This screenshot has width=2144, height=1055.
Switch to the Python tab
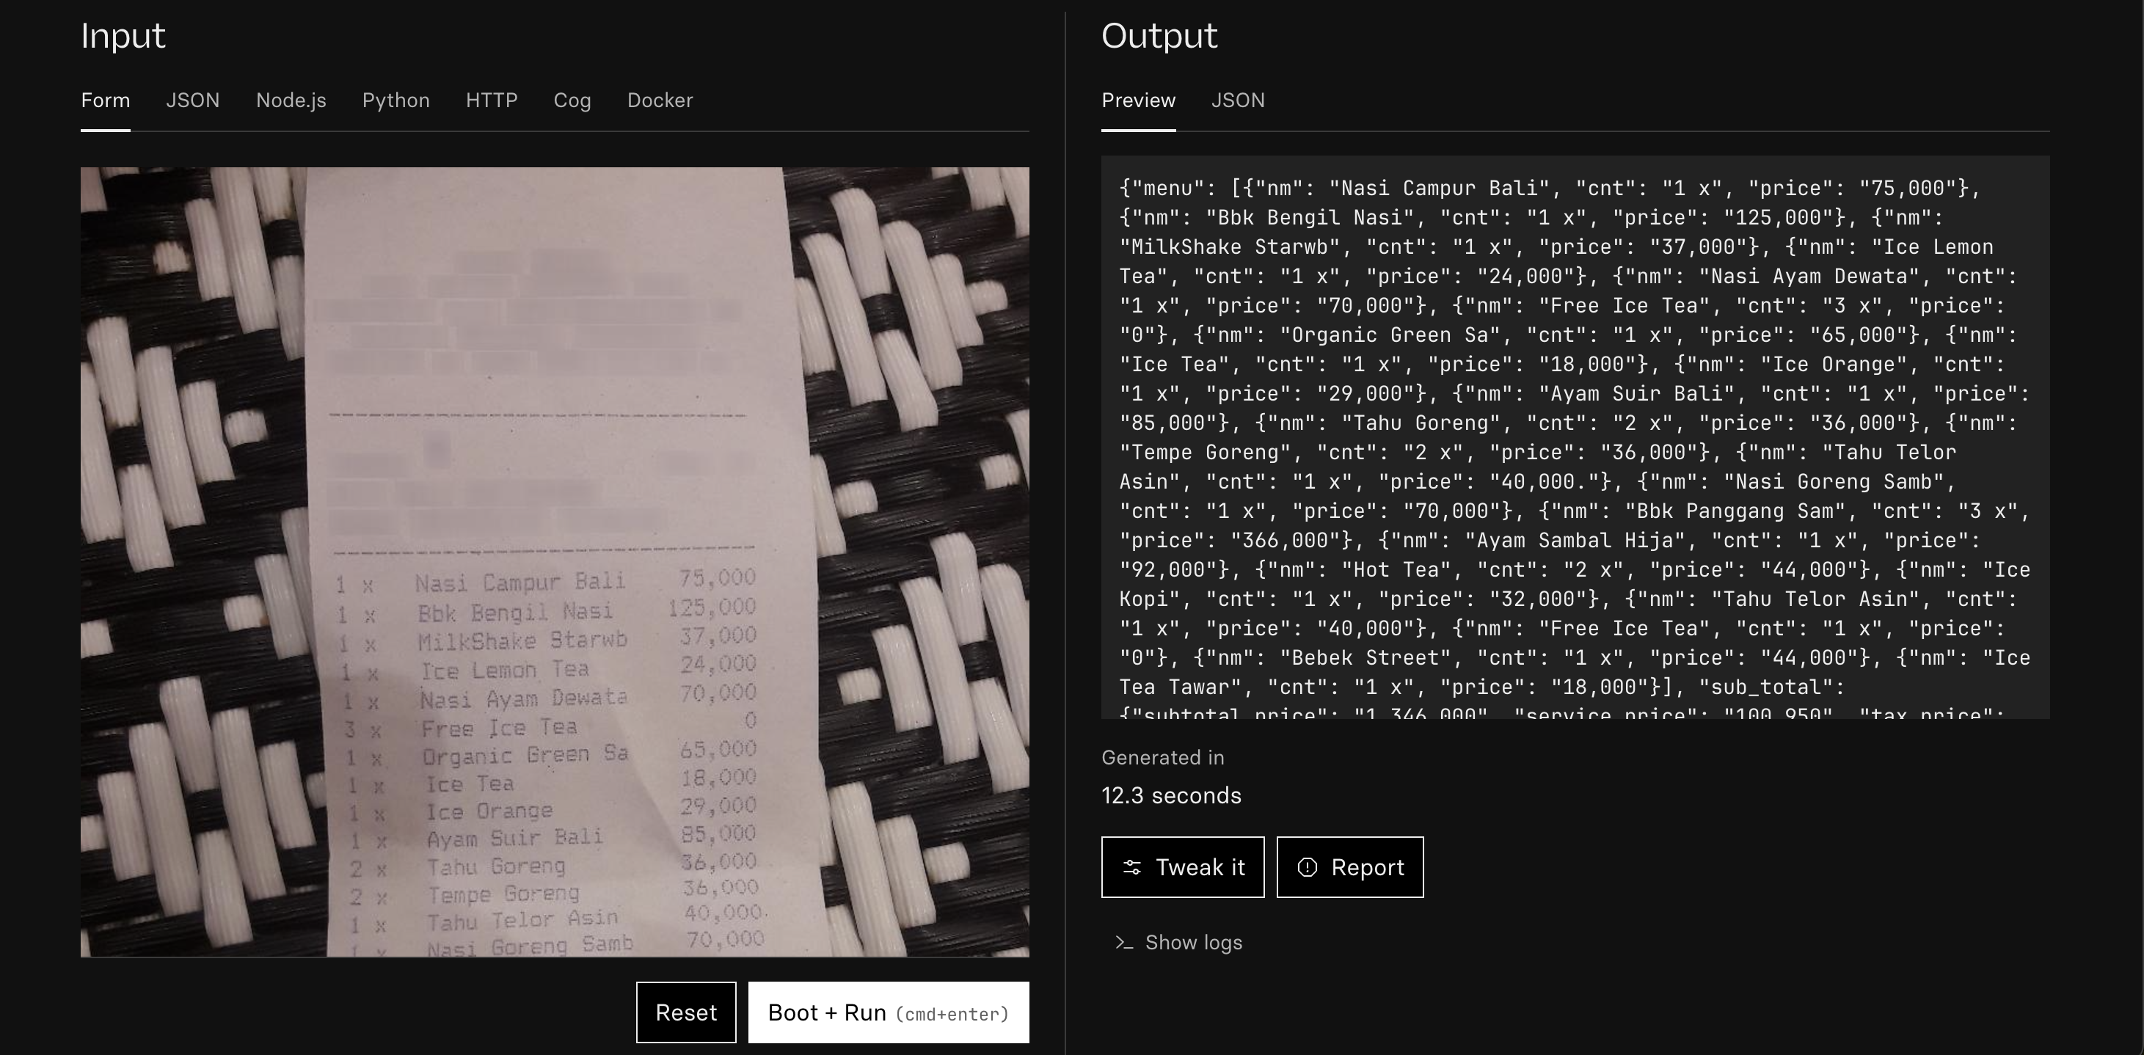pyautogui.click(x=395, y=101)
